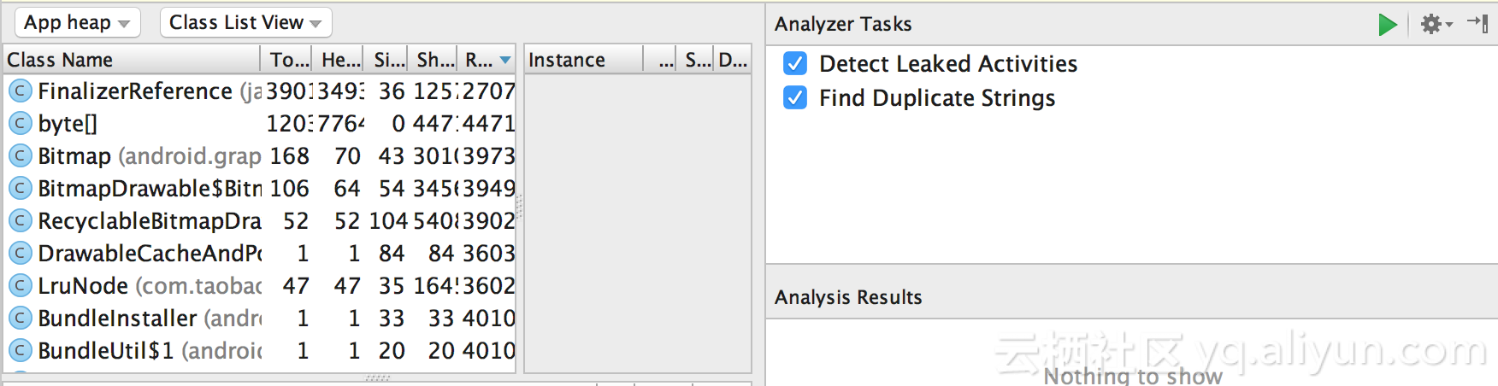The height and width of the screenshot is (386, 1498).
Task: Click the retained size sort arrow
Action: click(x=505, y=60)
